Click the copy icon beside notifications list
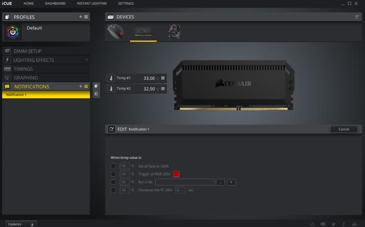Screen dimensions: 365x227 96,86
